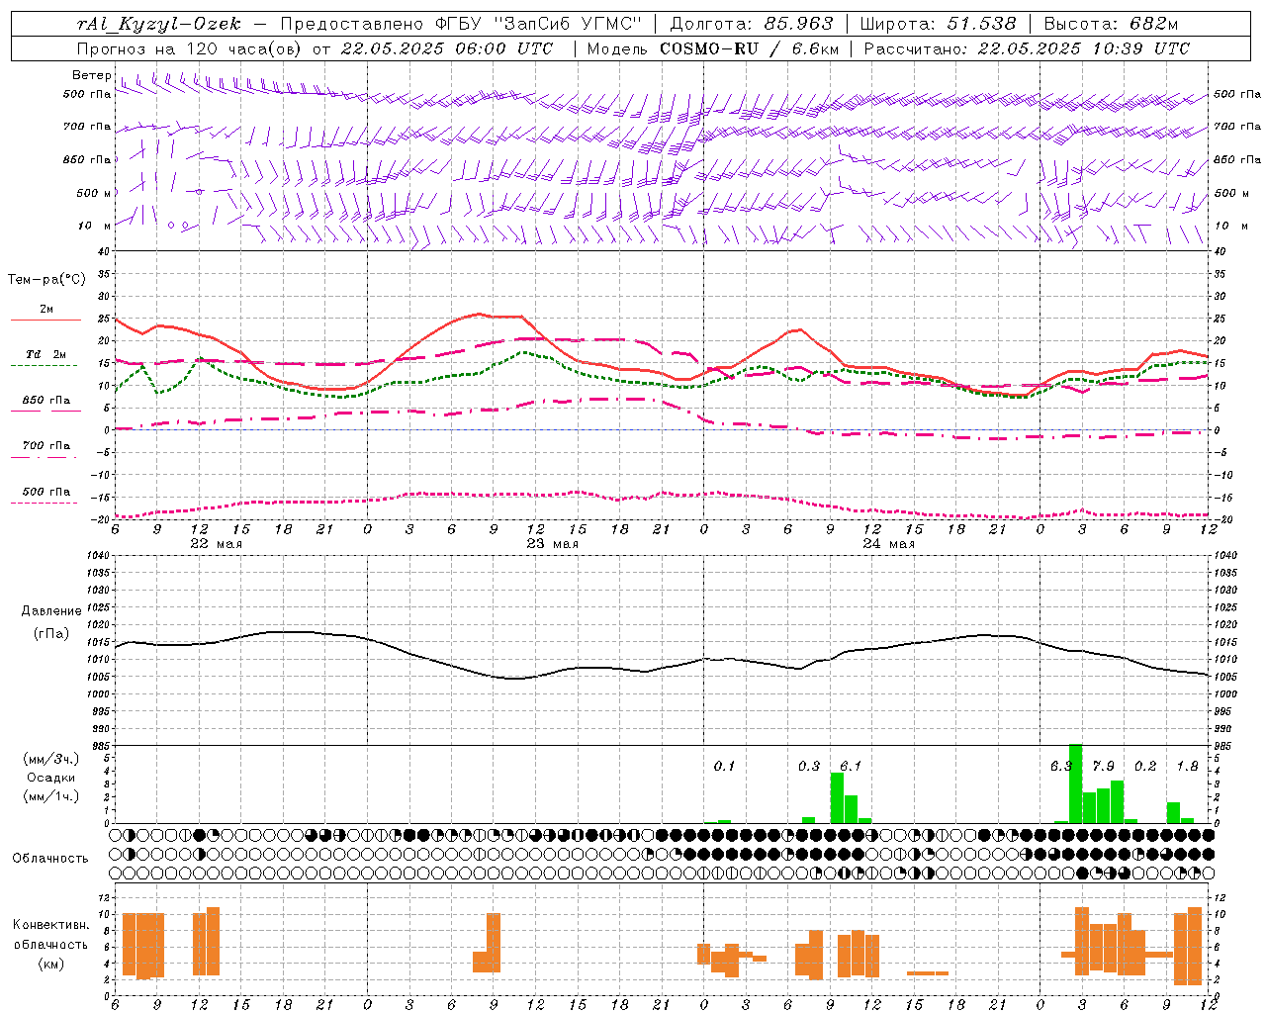Click the 'Высота: 682м' header text
This screenshot has width=1266, height=1013.
point(1112,24)
